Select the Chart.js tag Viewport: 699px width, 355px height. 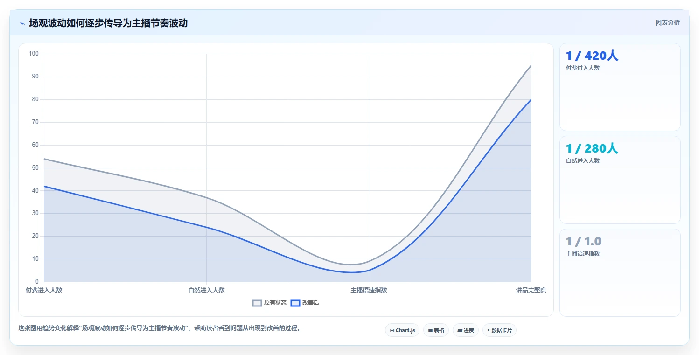(402, 330)
